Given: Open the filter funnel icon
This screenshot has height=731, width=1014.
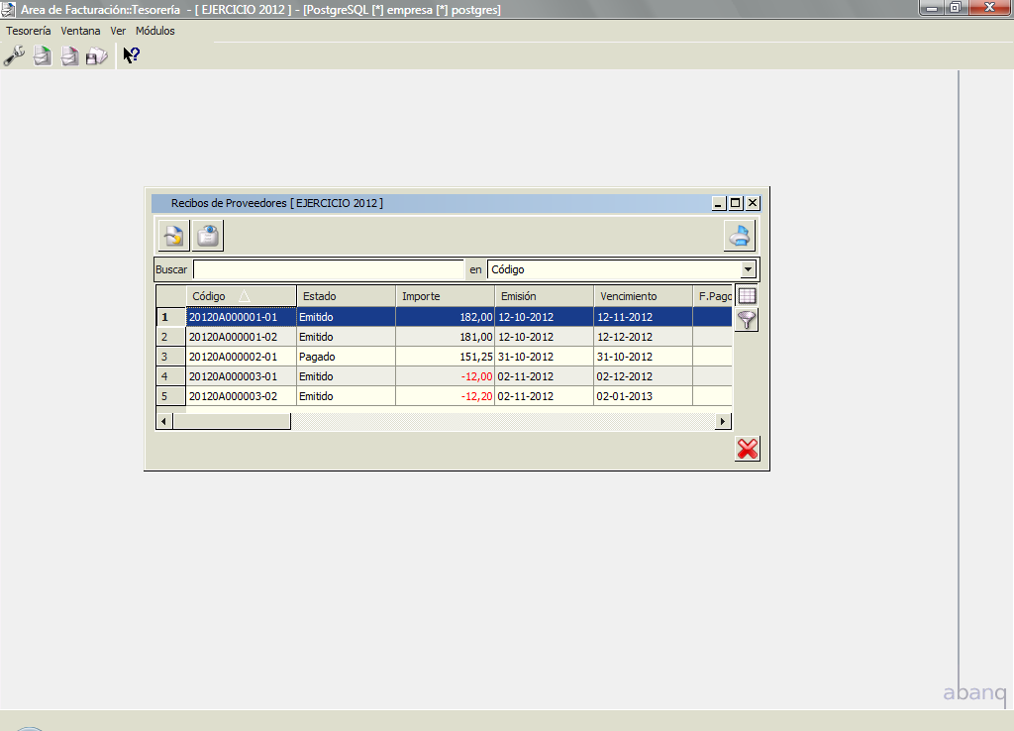Looking at the screenshot, I should 747,320.
